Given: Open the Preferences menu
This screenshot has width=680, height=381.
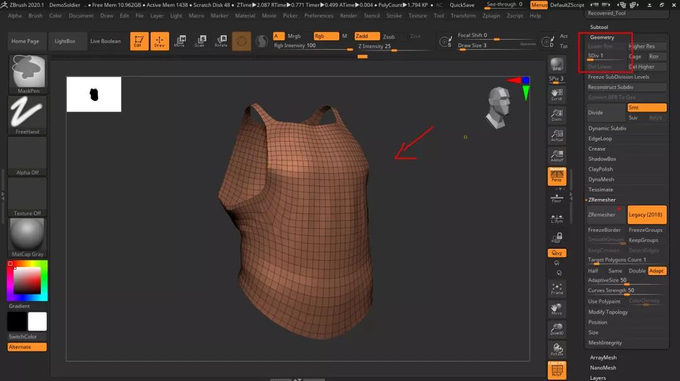Looking at the screenshot, I should [319, 16].
